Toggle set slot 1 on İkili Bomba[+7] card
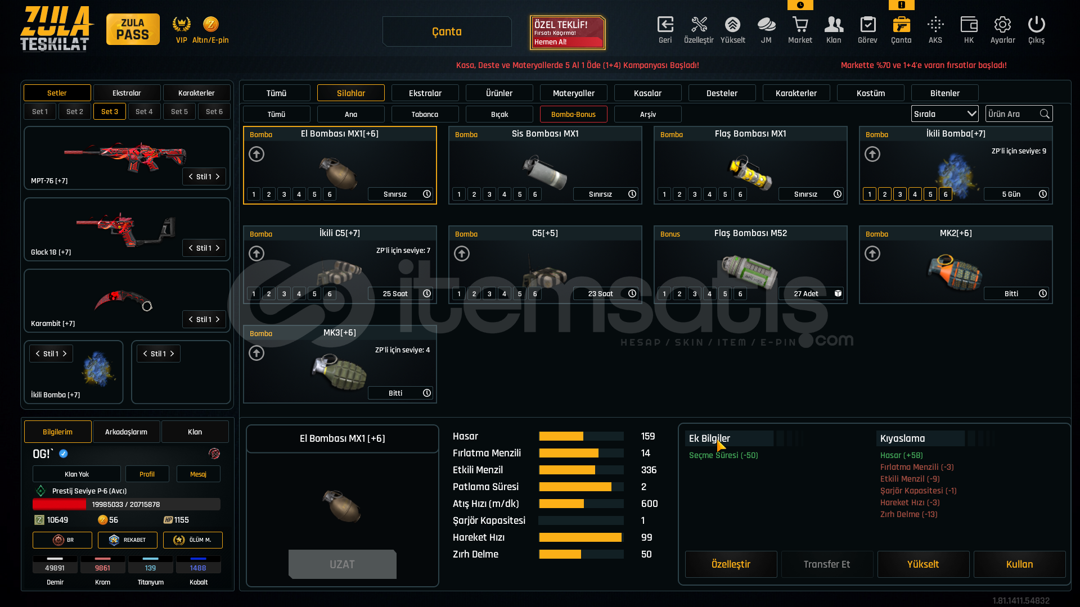 870,194
